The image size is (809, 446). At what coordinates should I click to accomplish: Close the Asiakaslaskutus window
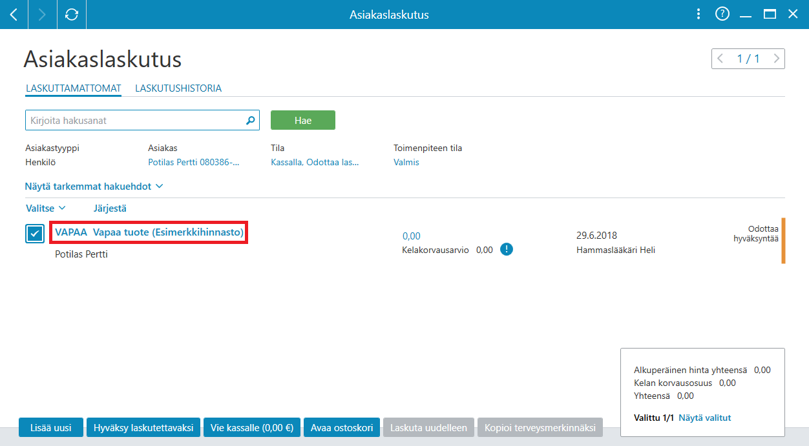point(793,14)
